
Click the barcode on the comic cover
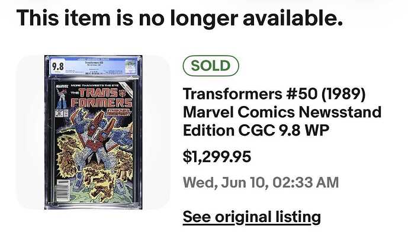point(62,191)
